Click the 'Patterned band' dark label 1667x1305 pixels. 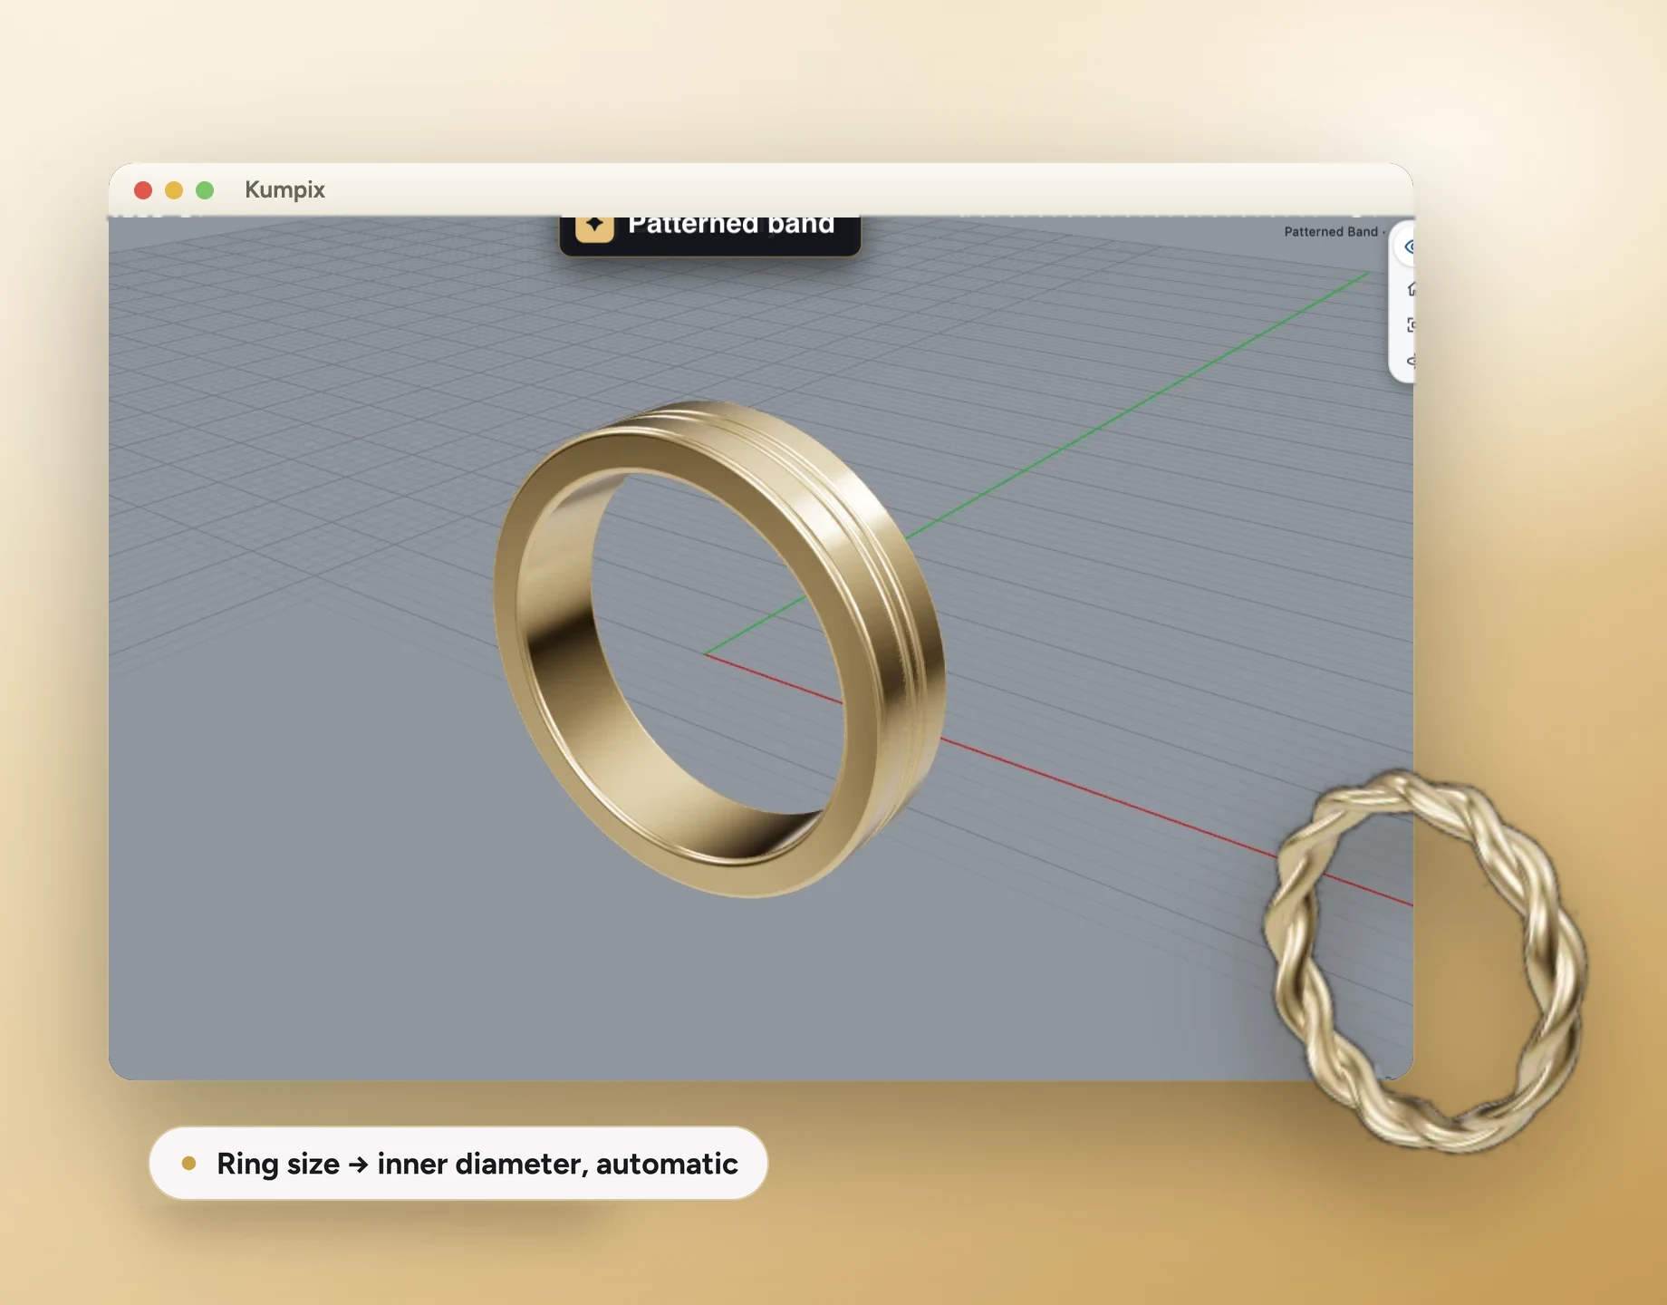709,235
